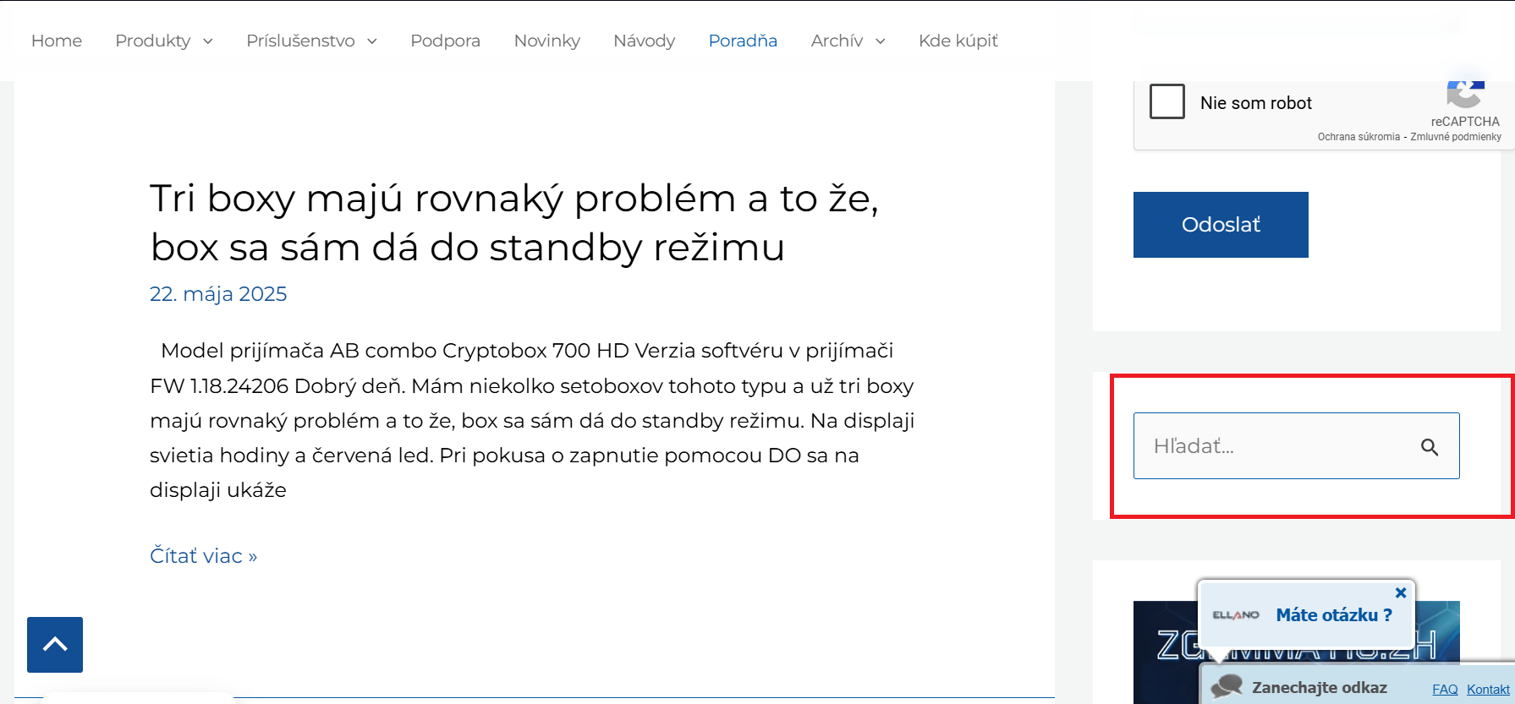Open the article title about standby režimu
Image resolution: width=1515 pixels, height=704 pixels.
pos(513,223)
